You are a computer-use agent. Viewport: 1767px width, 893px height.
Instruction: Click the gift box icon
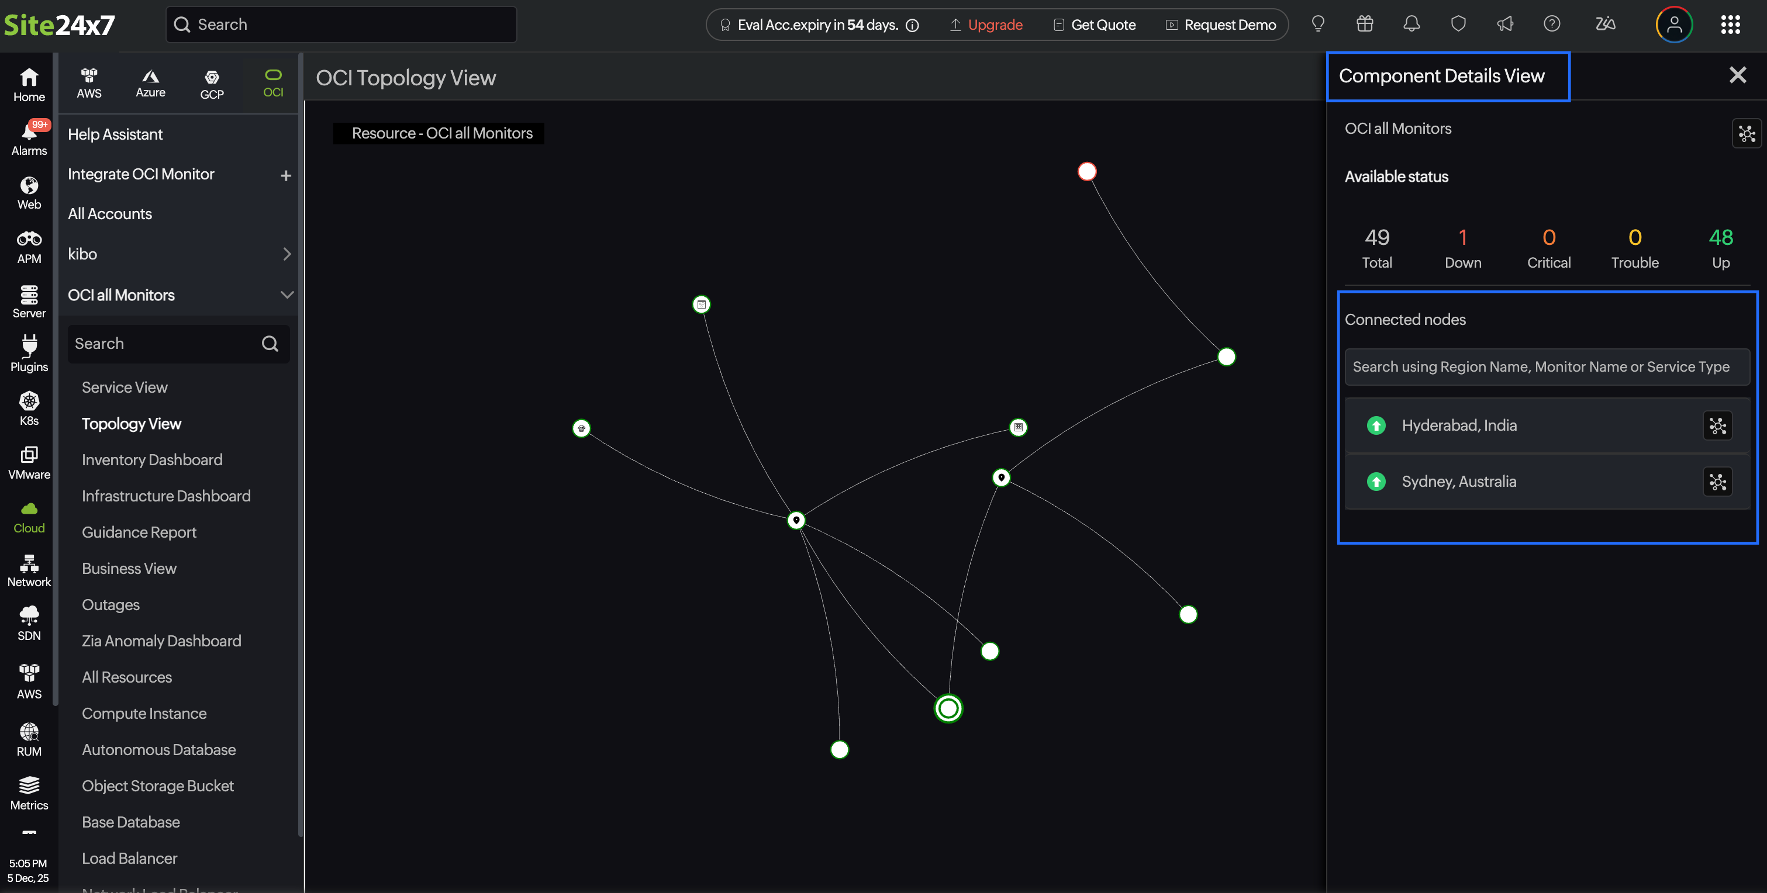pyautogui.click(x=1364, y=25)
